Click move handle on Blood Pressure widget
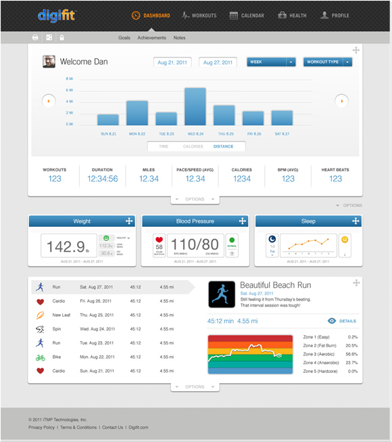This screenshot has width=392, height=442. [243, 221]
